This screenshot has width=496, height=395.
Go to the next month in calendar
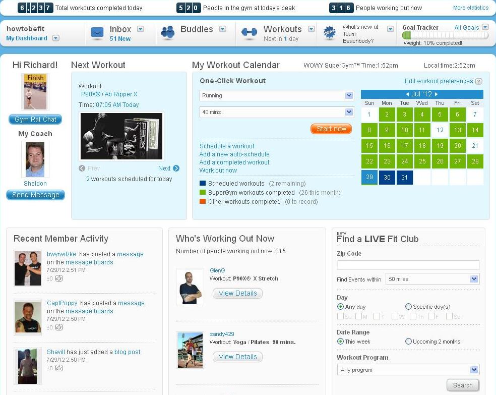click(x=437, y=94)
